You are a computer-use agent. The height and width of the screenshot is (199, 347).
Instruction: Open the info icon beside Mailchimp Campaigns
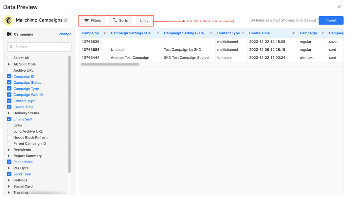(66, 20)
